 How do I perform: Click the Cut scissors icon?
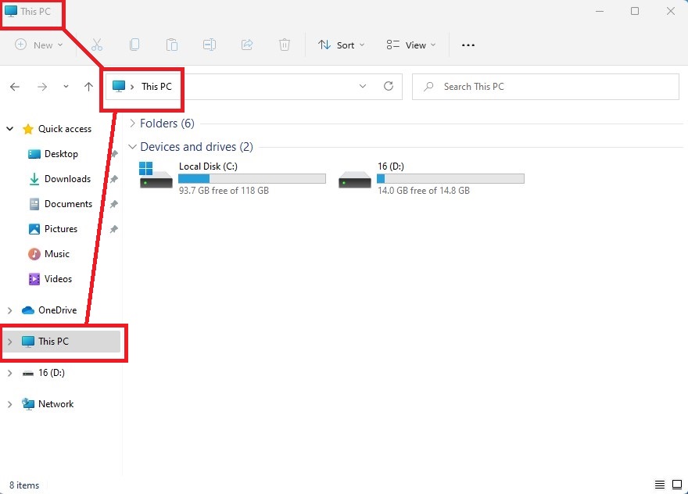click(96, 45)
